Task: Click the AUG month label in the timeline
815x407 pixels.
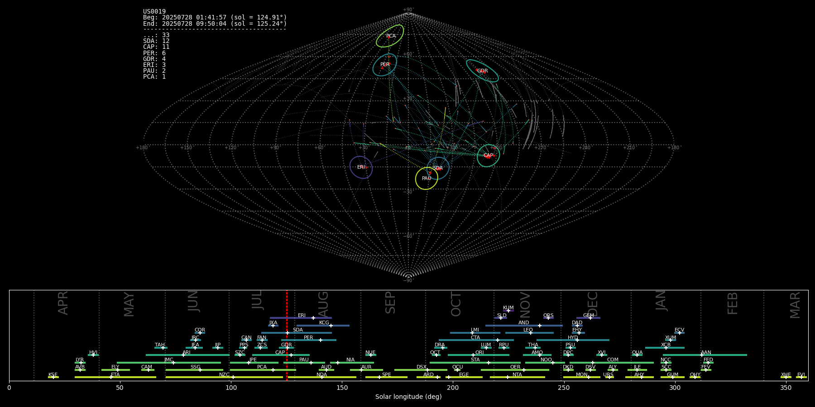Action: [323, 303]
